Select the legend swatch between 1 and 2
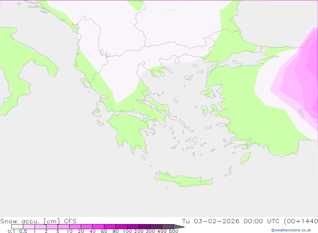The height and width of the screenshot is (233, 318). (40, 227)
